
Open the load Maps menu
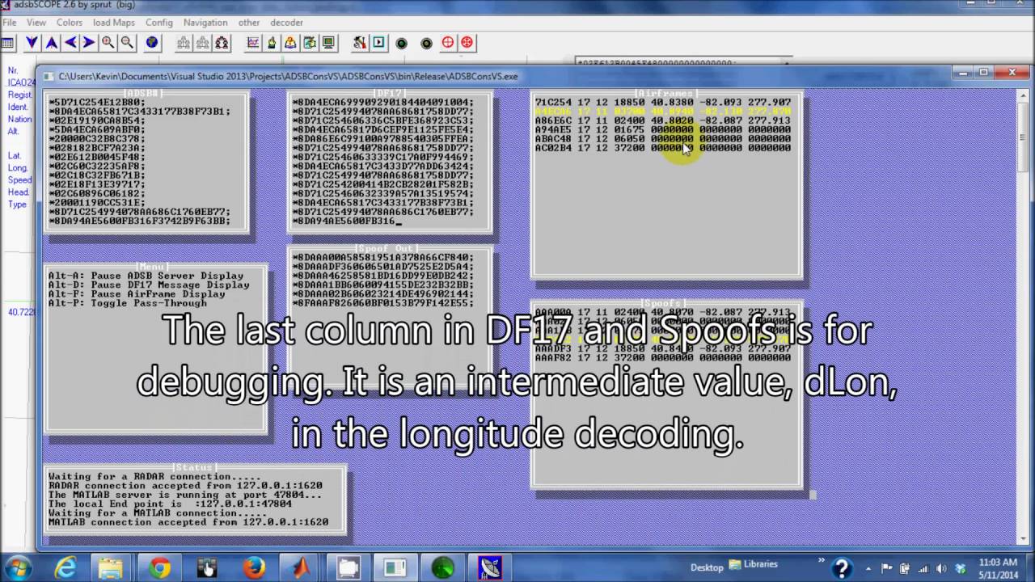[114, 23]
